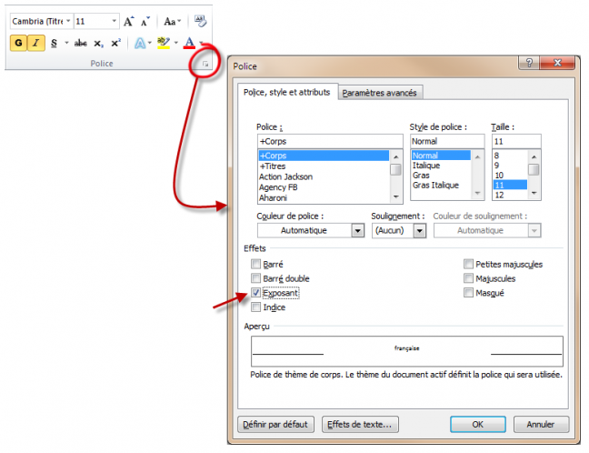Enable the Petites majuscules checkbox
The image size is (589, 453).
tap(469, 264)
